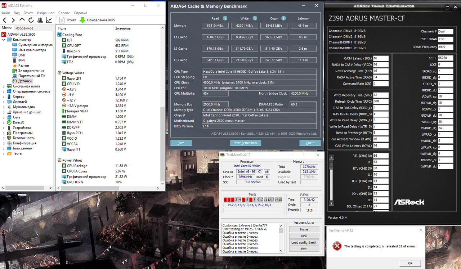This screenshot has height=269, width=461.
Task: Click the tCL CAS Latency field
Action: pos(381,58)
